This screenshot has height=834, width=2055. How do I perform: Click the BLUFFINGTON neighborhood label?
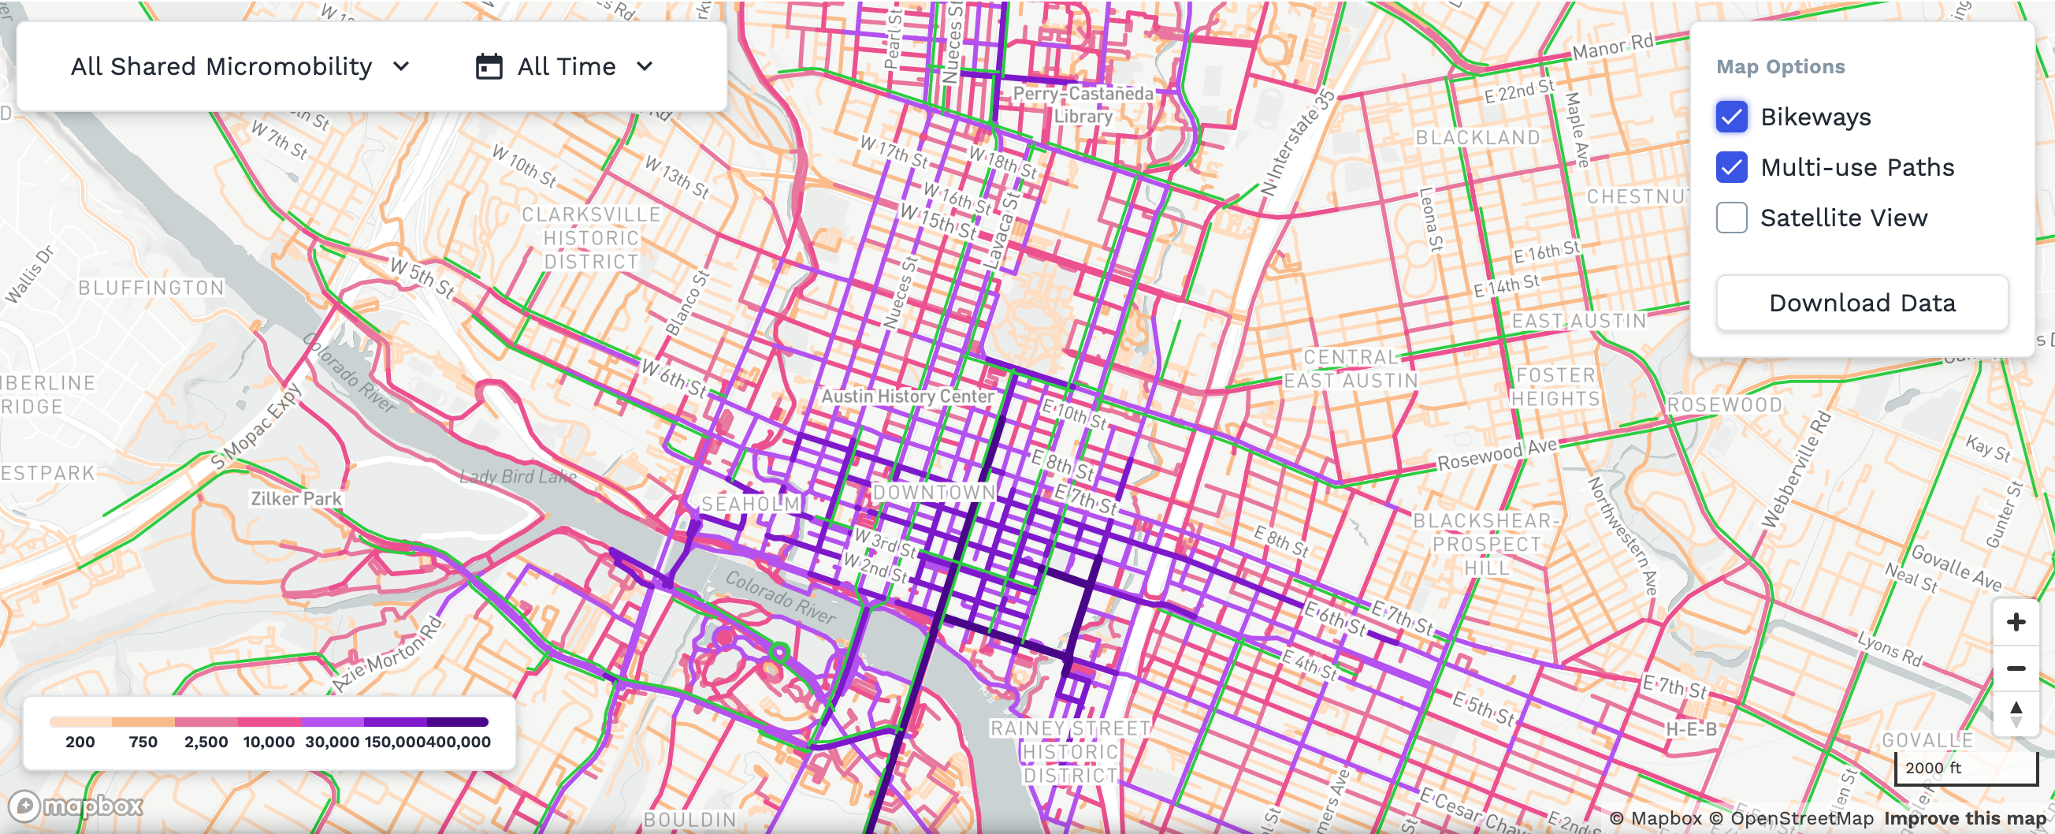coord(151,287)
